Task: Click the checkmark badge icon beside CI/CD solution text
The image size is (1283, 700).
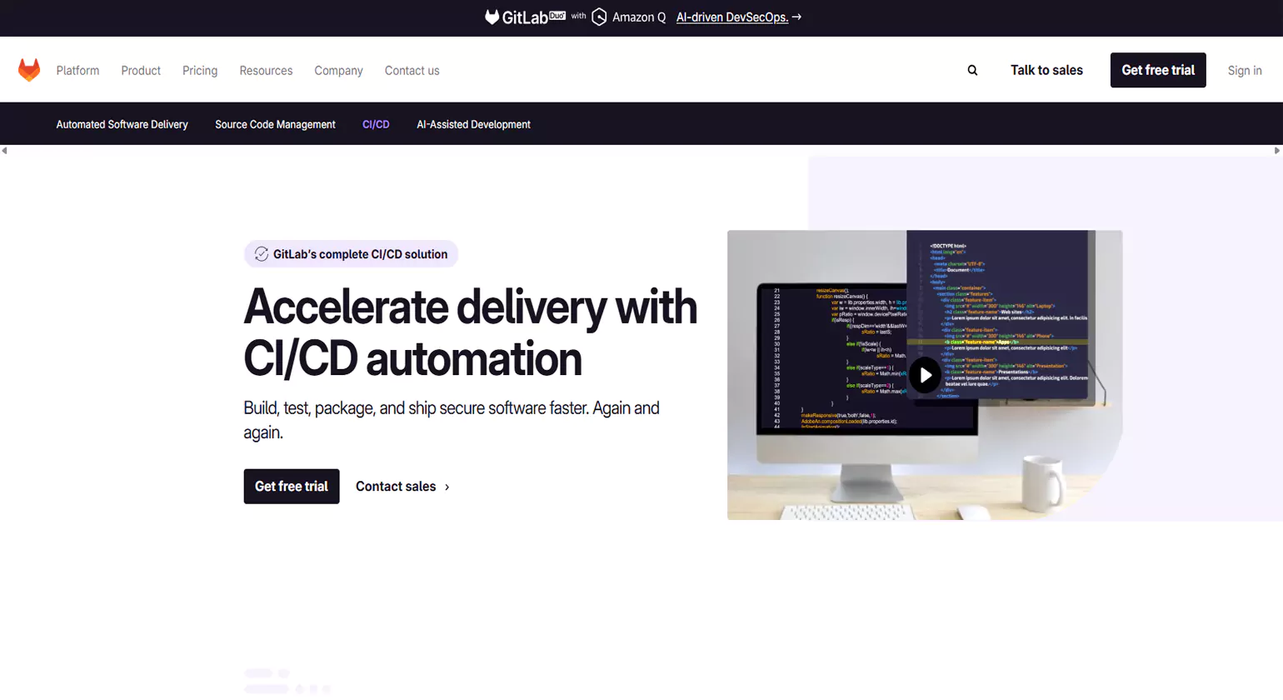Action: (262, 253)
